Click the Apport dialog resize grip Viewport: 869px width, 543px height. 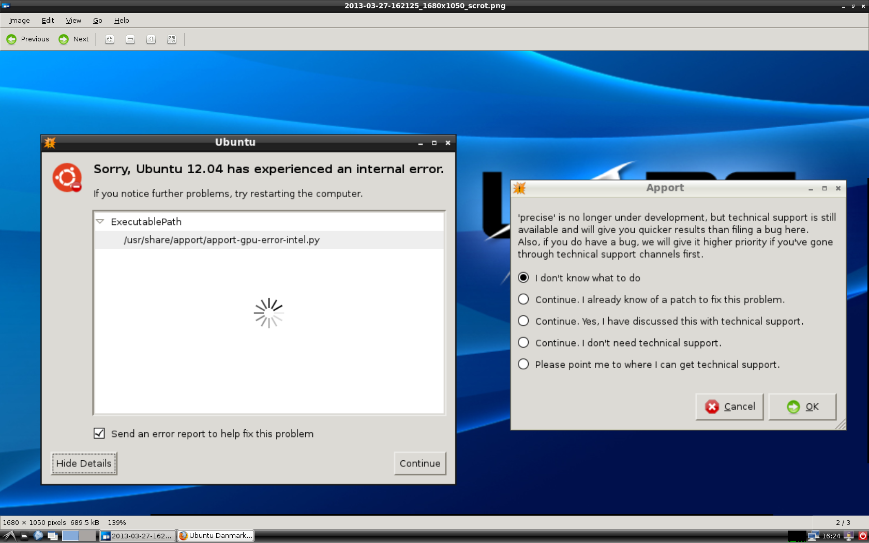841,424
